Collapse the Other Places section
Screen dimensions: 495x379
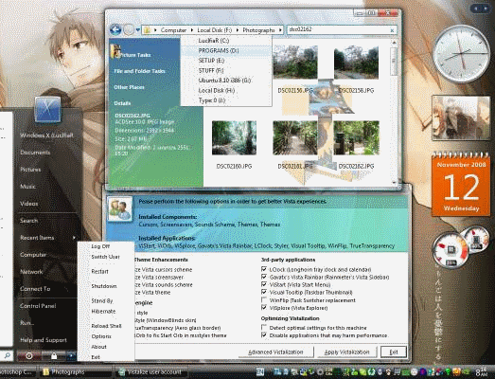(129, 87)
